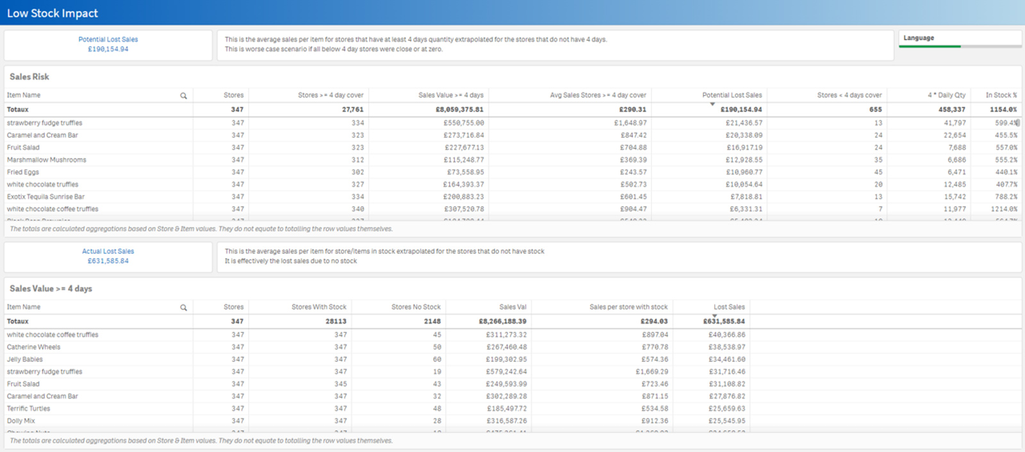Select Terrific Turtles item
The width and height of the screenshot is (1025, 452).
(x=28, y=409)
